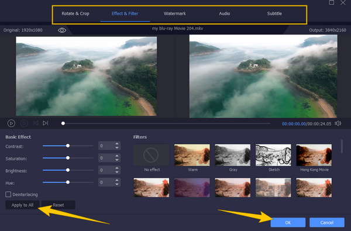
Task: Select the pixelated filter below Sketch
Action: click(273, 188)
